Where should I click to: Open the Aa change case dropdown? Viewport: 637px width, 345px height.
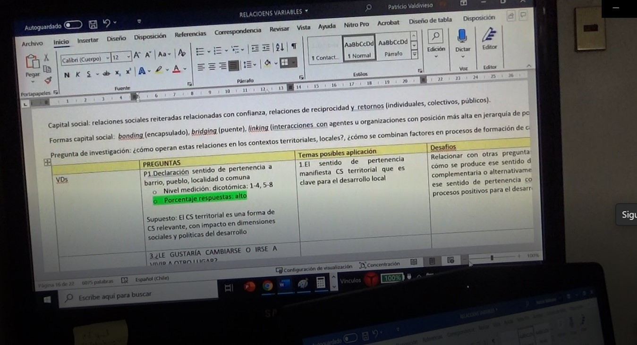(x=164, y=54)
